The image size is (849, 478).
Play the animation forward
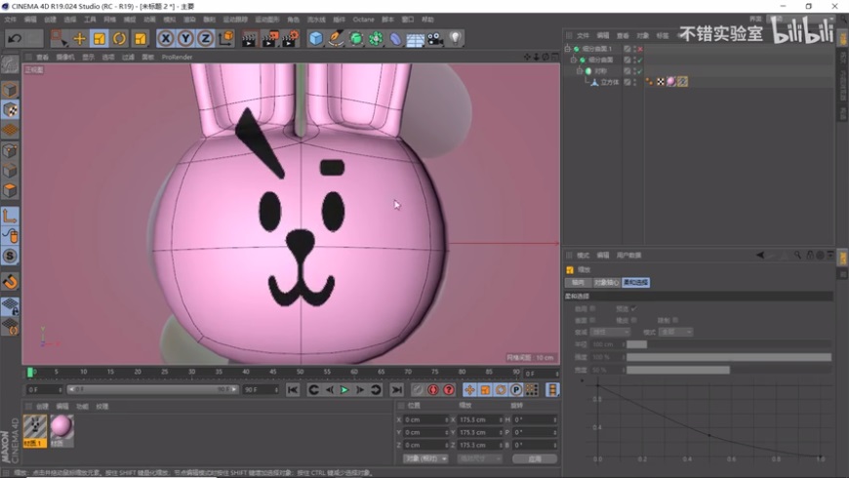[344, 390]
